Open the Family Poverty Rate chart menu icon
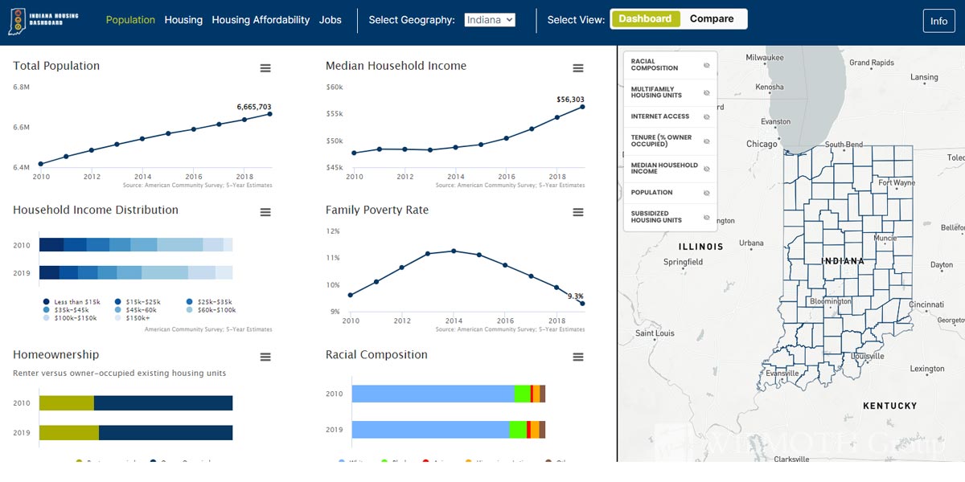965x482 pixels. (577, 212)
